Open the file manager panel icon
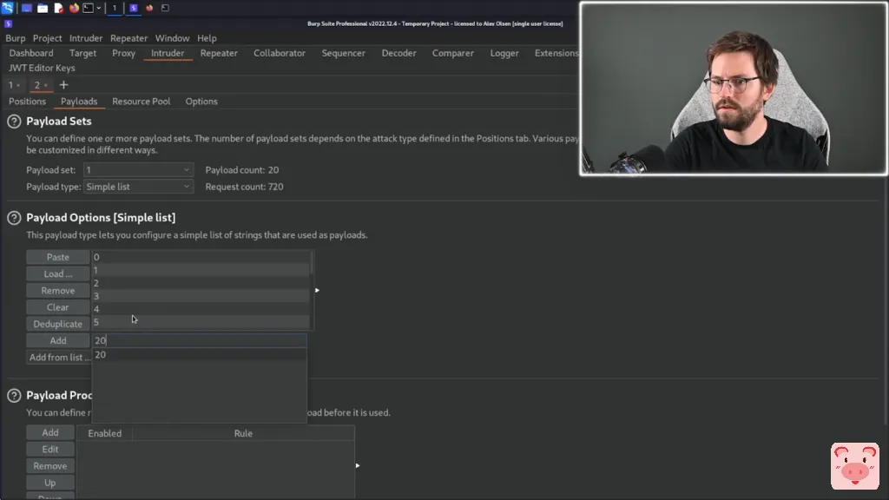The image size is (889, 500). click(x=43, y=8)
